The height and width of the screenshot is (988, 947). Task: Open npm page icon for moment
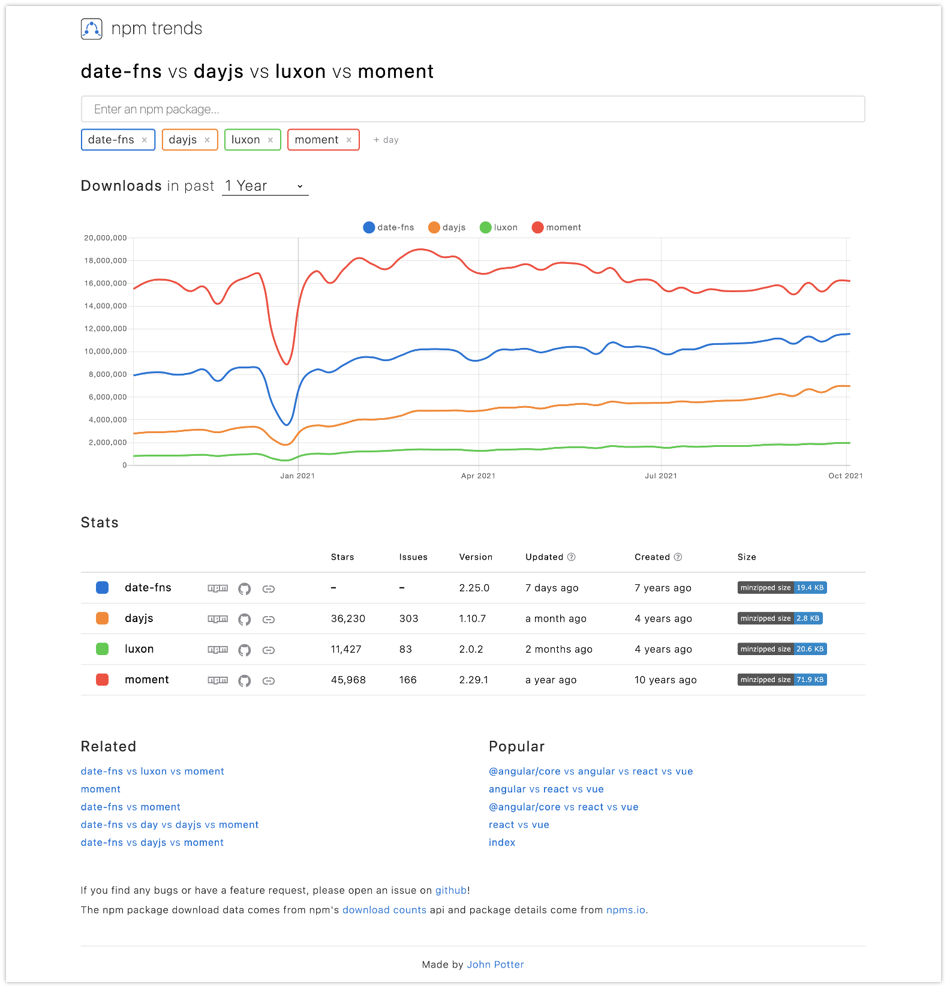tap(218, 680)
